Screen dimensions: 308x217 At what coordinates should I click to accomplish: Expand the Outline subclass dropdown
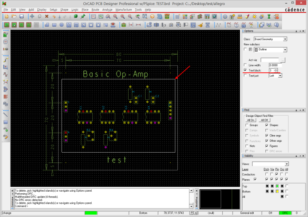tap(285, 49)
